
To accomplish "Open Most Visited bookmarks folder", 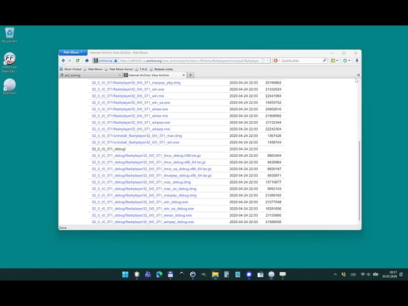I will pyautogui.click(x=70, y=69).
